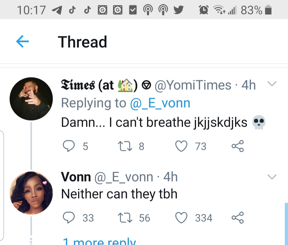Screen dimensions: 288x245
Task: Retweet "Neither can they tbh" tweet
Action: pos(123,218)
